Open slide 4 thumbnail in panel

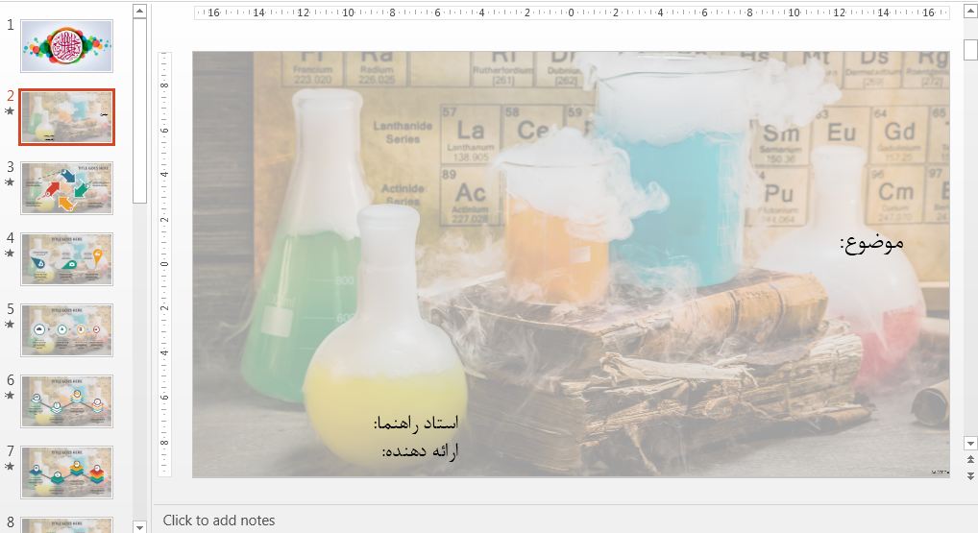click(x=66, y=258)
